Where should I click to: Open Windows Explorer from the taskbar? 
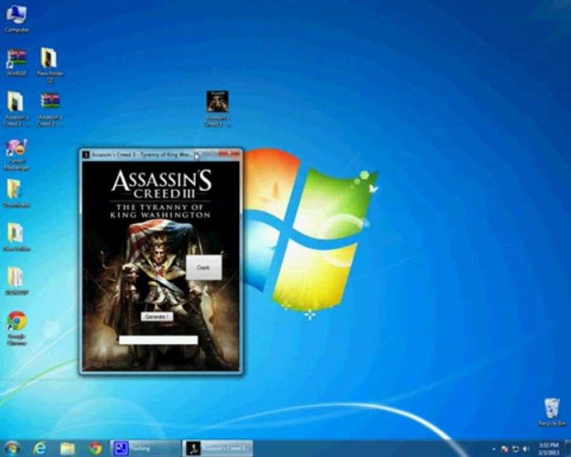coord(67,449)
